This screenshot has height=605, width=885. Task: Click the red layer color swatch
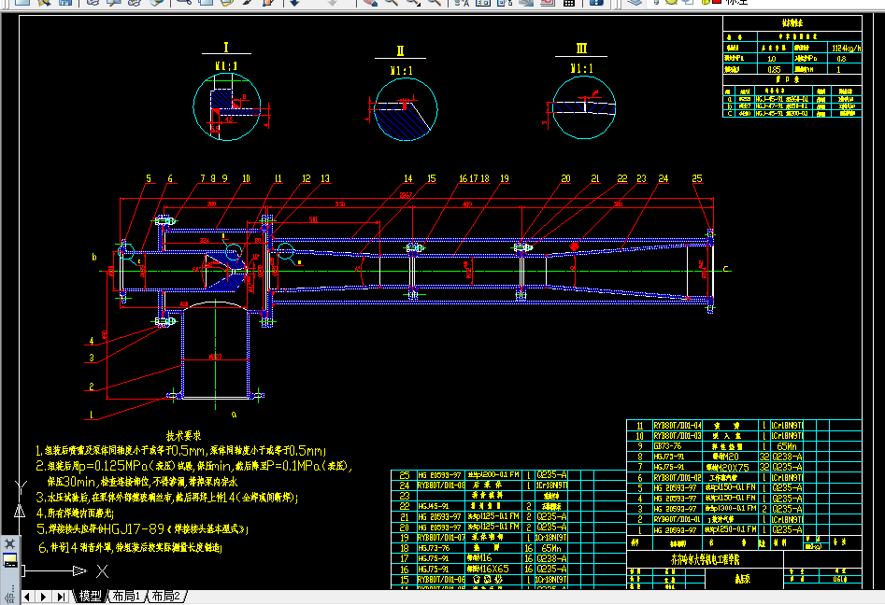(x=716, y=2)
